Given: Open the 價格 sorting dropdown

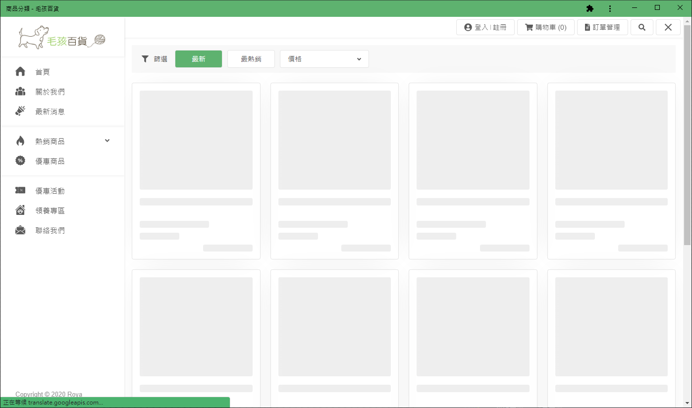Looking at the screenshot, I should click(x=324, y=59).
